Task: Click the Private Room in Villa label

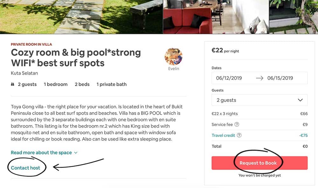Action: point(31,44)
